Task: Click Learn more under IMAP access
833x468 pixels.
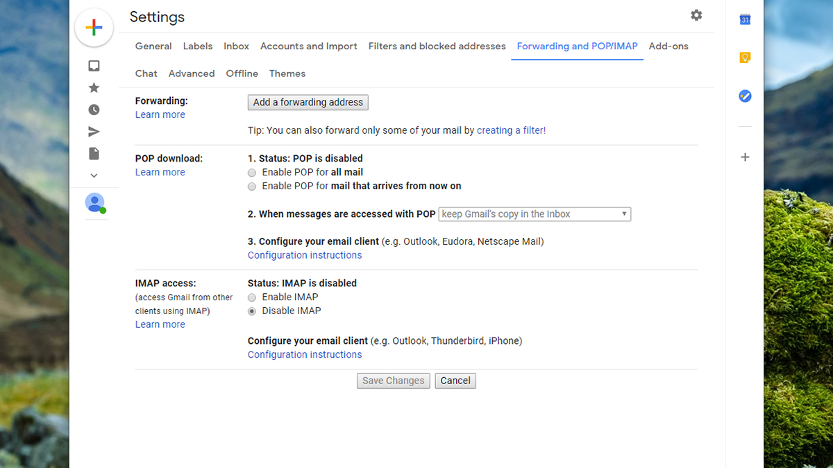Action: point(160,324)
